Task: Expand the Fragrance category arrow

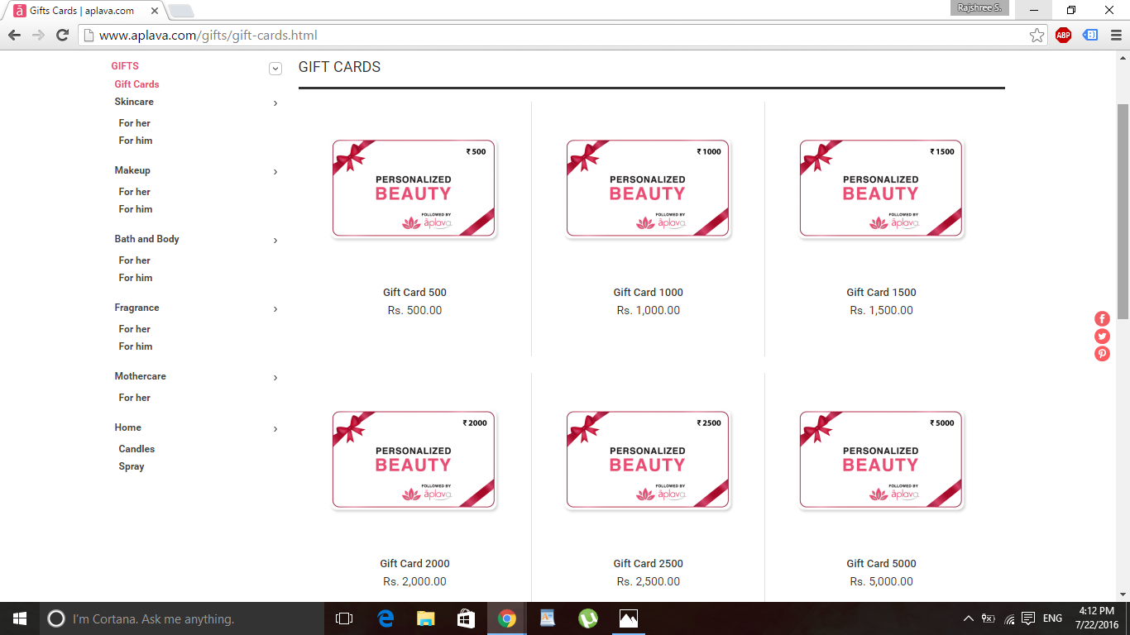Action: [x=275, y=309]
